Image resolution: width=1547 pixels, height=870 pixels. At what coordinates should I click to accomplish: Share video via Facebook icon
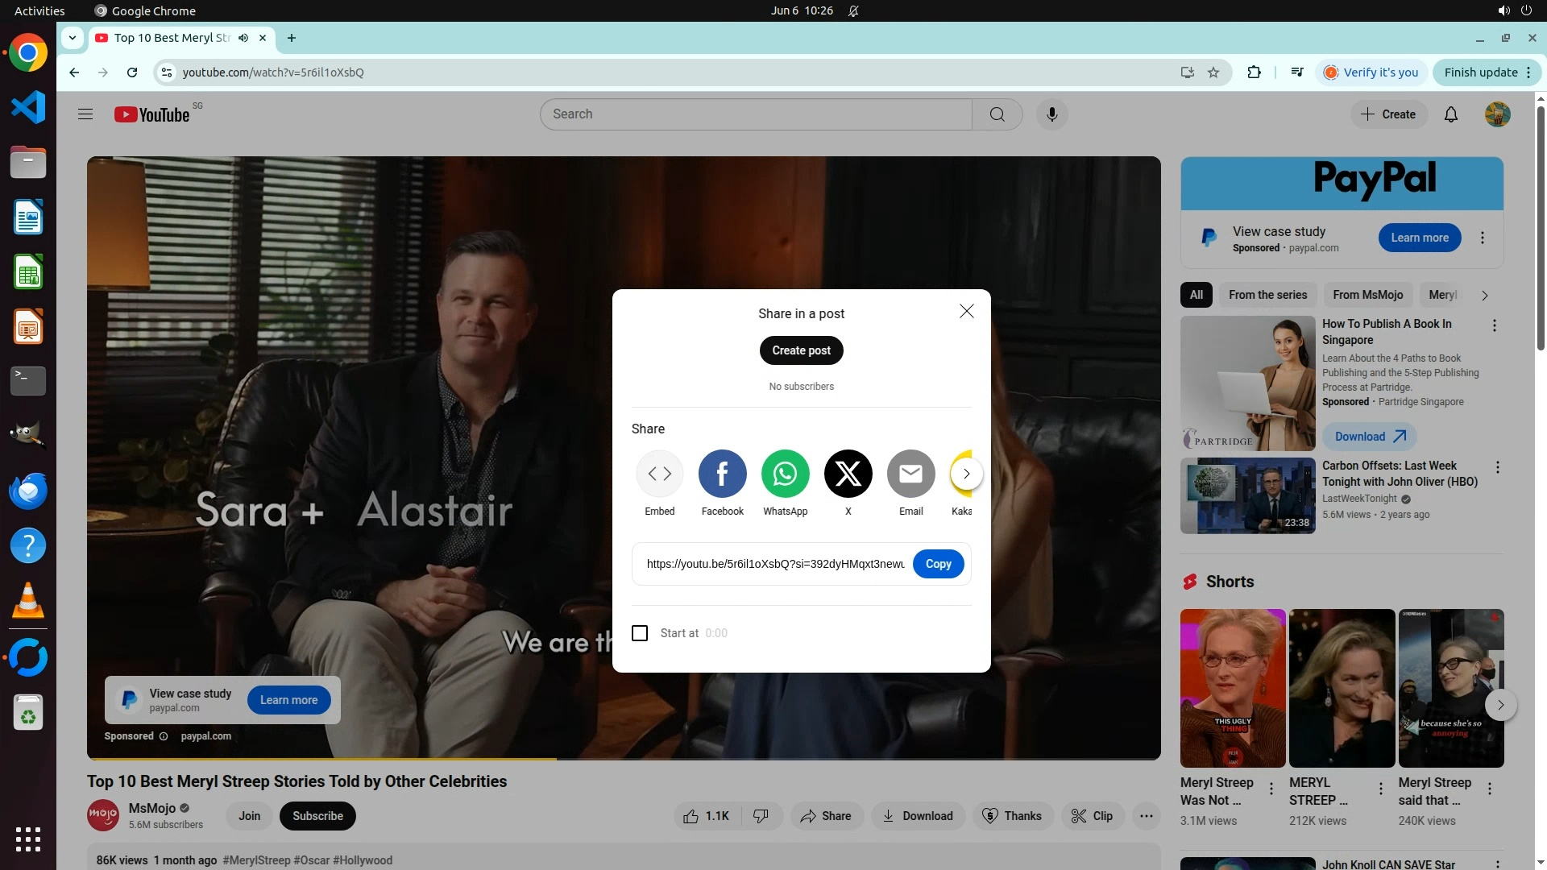[x=722, y=474]
